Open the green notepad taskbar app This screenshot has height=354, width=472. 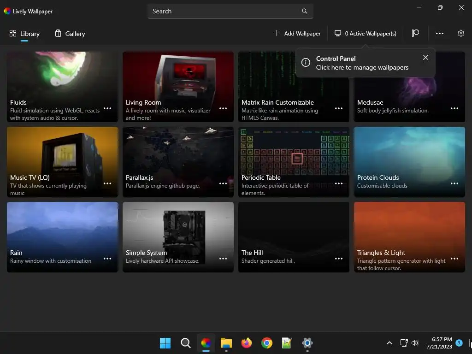click(x=287, y=343)
